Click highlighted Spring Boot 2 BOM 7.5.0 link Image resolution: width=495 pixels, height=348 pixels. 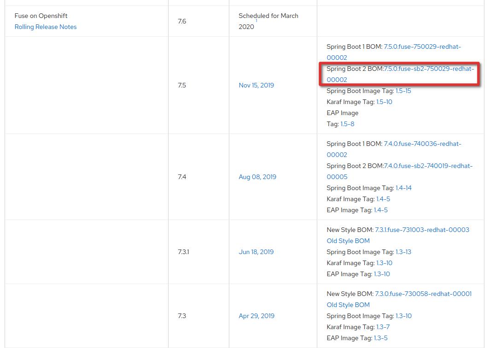tap(428, 69)
